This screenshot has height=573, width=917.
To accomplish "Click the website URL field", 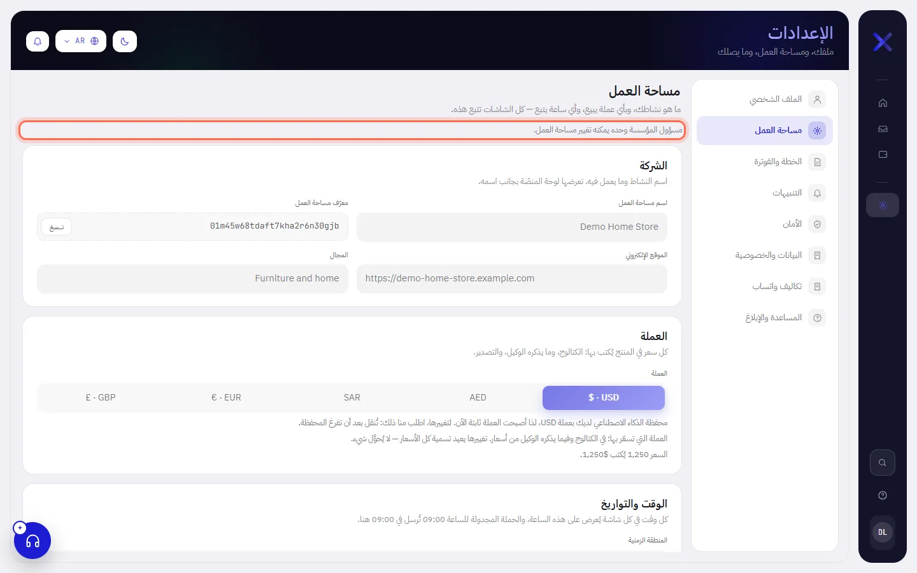I will [512, 279].
